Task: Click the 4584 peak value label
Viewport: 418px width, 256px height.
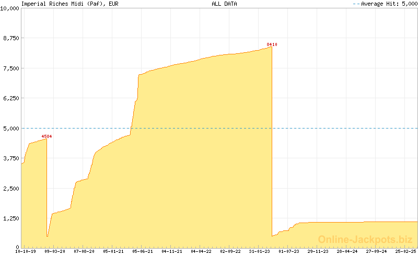Action: 47,136
